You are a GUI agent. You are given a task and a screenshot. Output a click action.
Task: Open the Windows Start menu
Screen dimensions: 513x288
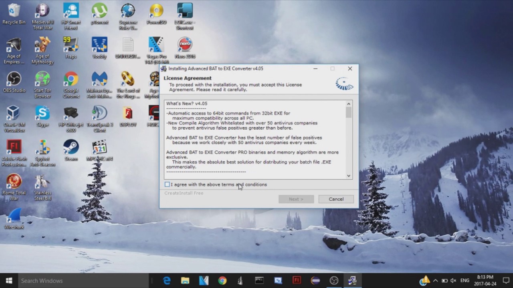pos(8,280)
